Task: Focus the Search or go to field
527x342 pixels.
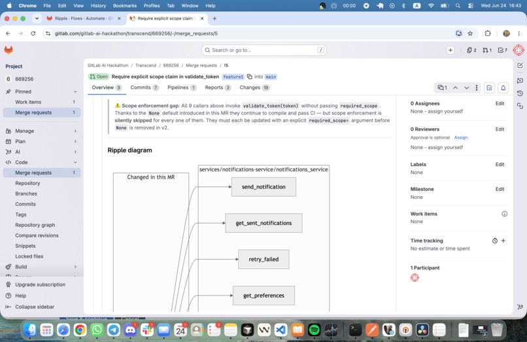Action: coord(264,50)
